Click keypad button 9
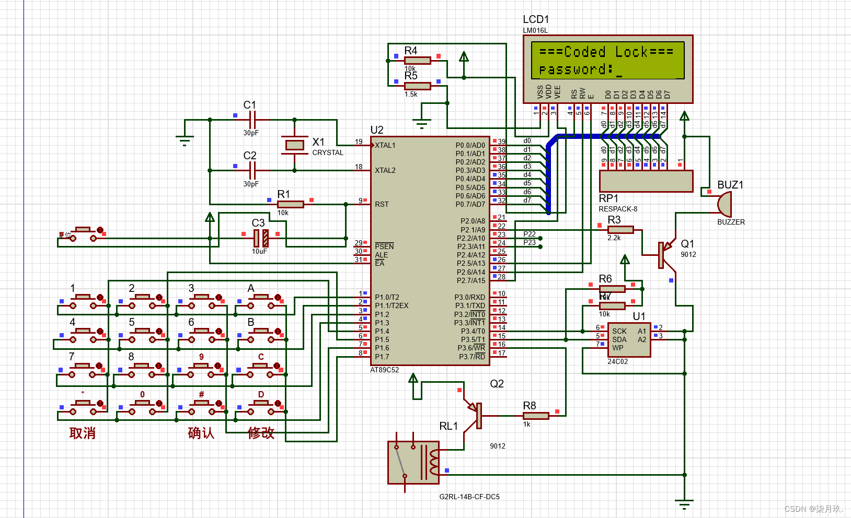Screen dimensions: 851x518 click(201, 370)
